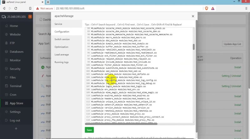The width and height of the screenshot is (250, 139).
Task: Click the orange notification badge
Action: pyautogui.click(x=30, y=17)
